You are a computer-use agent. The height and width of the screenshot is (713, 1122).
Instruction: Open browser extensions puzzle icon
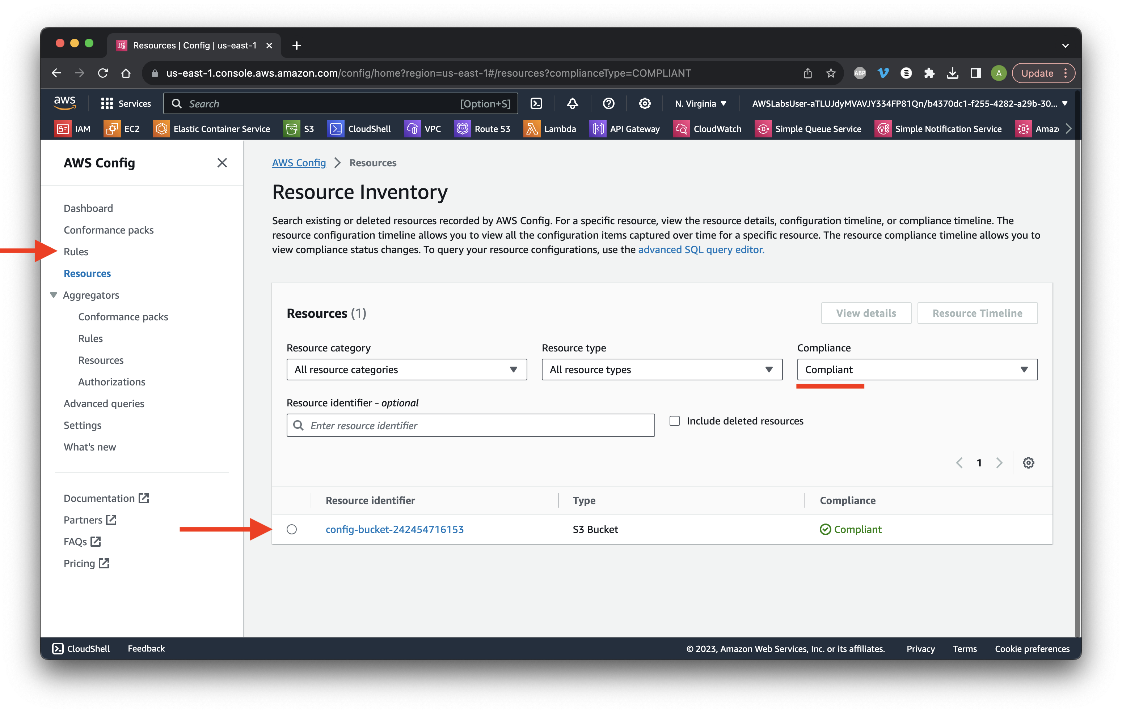tap(929, 73)
